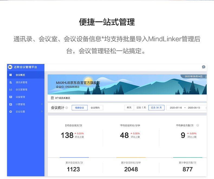Image resolution: width=214 pixels, height=179 pixels.
Task: Expand the 企业设置 submenu chevron
Action: pyautogui.click(x=42, y=112)
